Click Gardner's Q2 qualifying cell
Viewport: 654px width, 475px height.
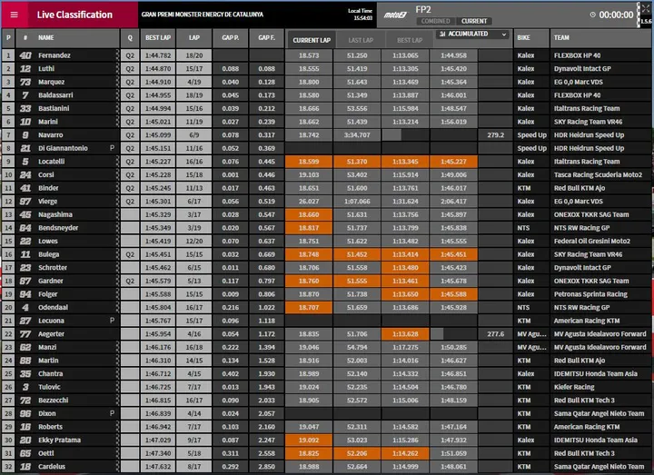[x=130, y=281]
